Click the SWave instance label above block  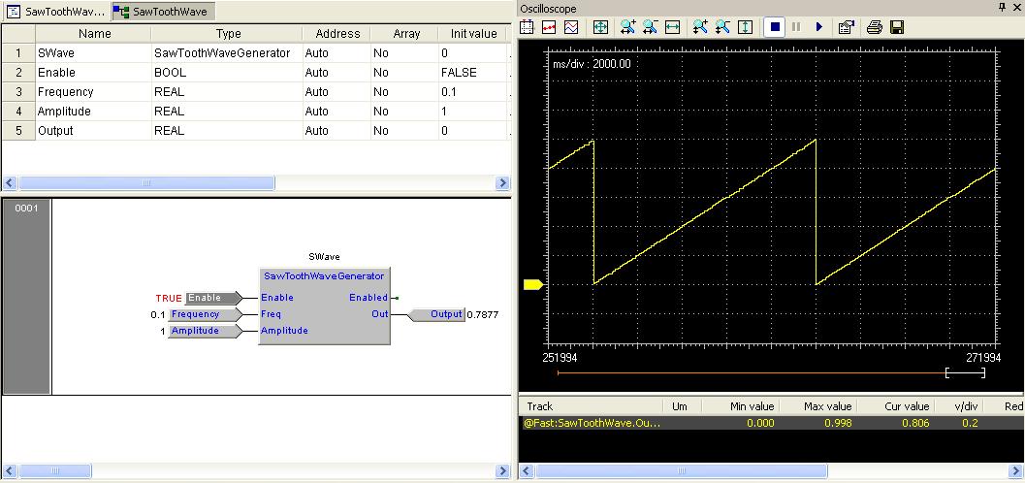[324, 257]
